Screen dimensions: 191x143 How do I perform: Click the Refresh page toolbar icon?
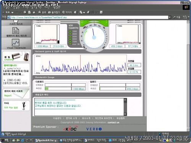click(x=29, y=12)
